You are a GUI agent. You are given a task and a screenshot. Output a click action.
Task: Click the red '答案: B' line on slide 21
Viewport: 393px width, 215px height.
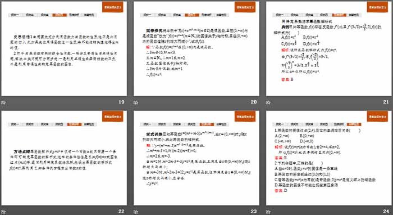[x=287, y=79]
